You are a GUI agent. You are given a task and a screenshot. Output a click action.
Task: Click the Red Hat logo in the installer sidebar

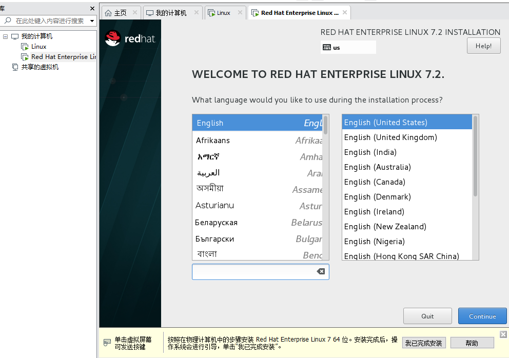tap(112, 37)
